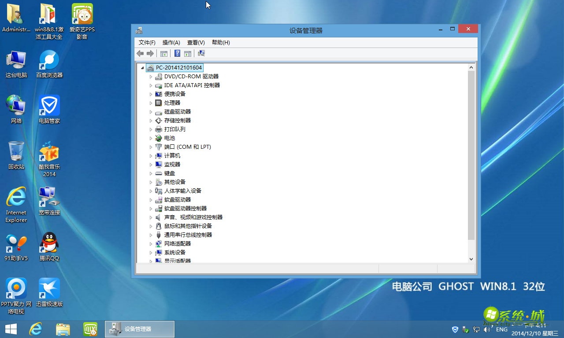
Task: Open the 查看(V) menu
Action: click(x=195, y=42)
